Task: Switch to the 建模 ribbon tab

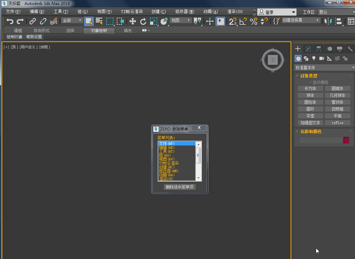Action: pos(18,31)
